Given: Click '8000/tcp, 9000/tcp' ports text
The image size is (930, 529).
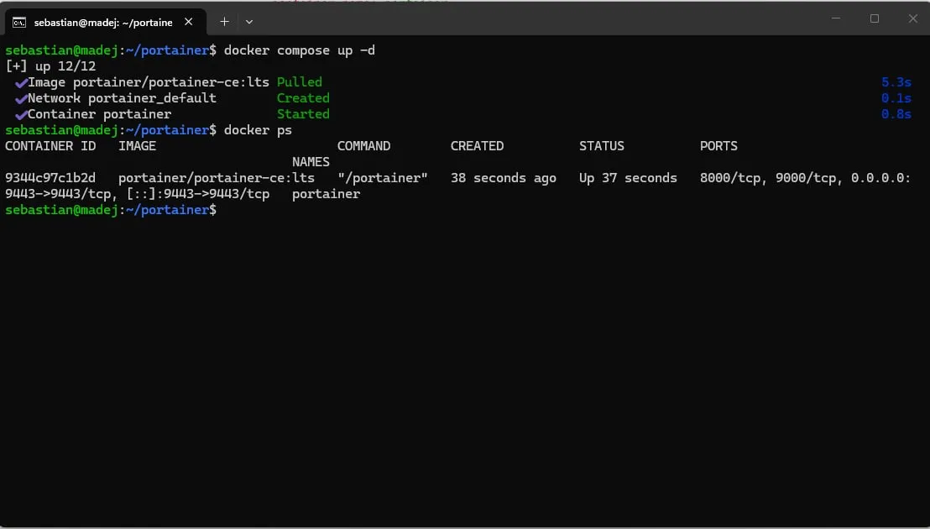Looking at the screenshot, I should 768,179.
